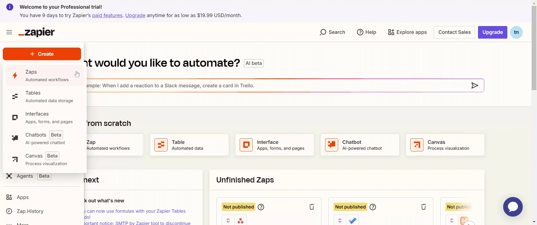
Task: Click the purple Upgrade button
Action: point(493,32)
